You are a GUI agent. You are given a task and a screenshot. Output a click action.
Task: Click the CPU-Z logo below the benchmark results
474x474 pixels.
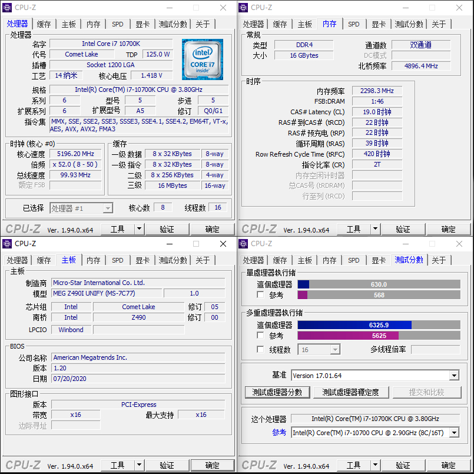tap(258, 465)
